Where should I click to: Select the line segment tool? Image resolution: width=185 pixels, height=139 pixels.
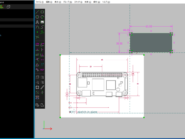click(37, 12)
